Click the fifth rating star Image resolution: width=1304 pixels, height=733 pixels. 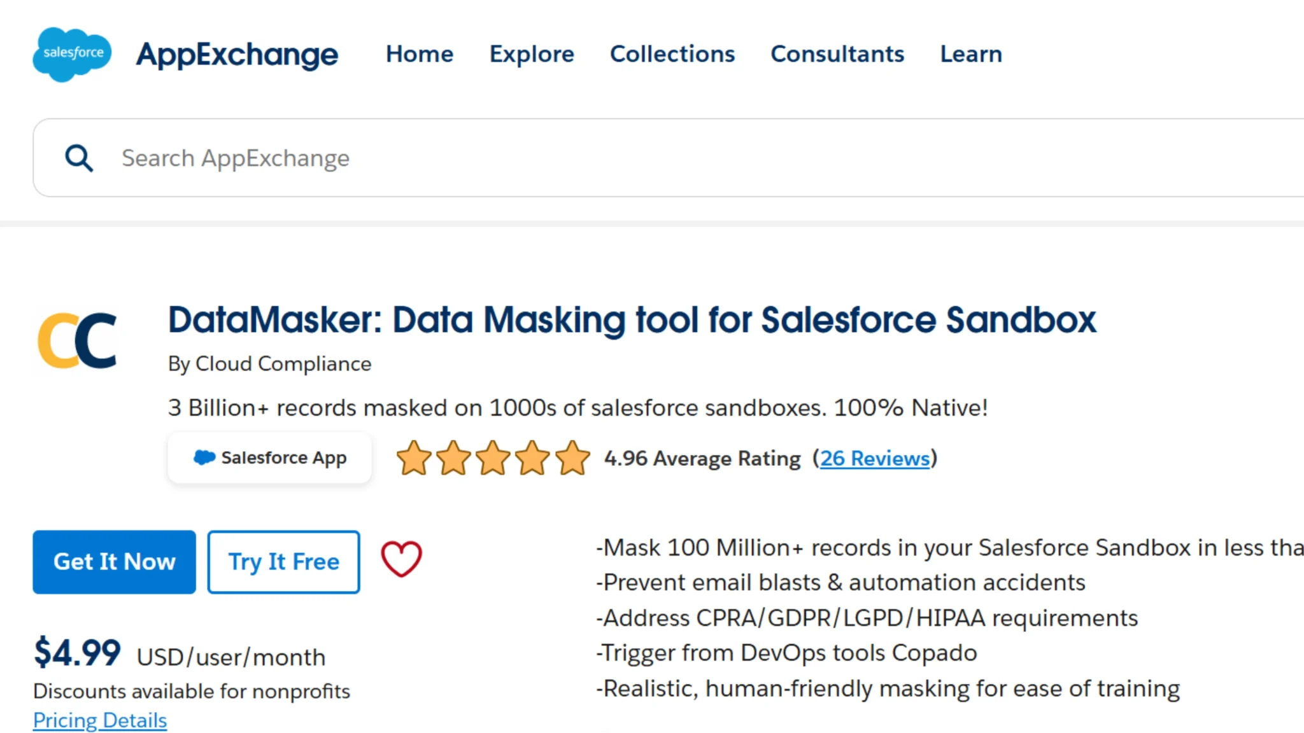pos(572,458)
